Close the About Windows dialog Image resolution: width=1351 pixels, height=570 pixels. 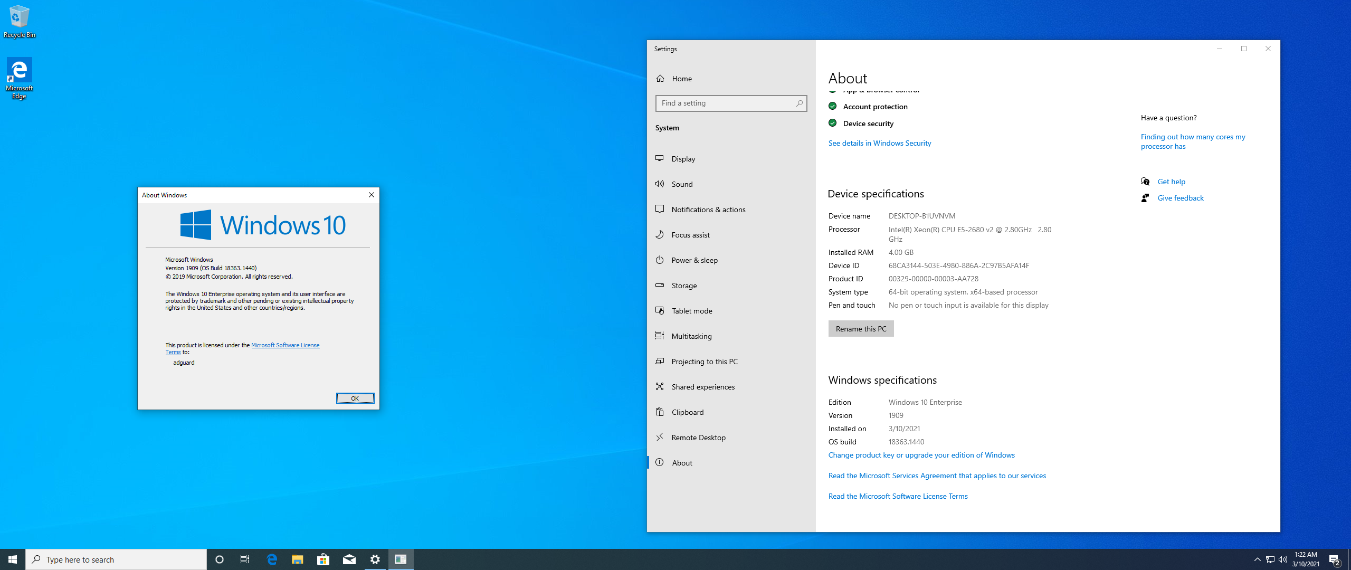tap(372, 195)
